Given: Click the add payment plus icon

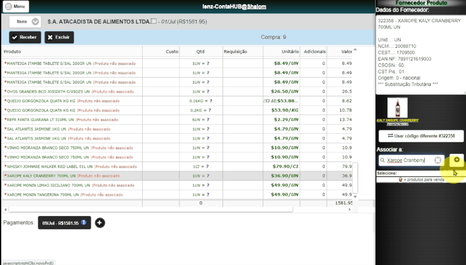Looking at the screenshot, I should click(x=100, y=222).
